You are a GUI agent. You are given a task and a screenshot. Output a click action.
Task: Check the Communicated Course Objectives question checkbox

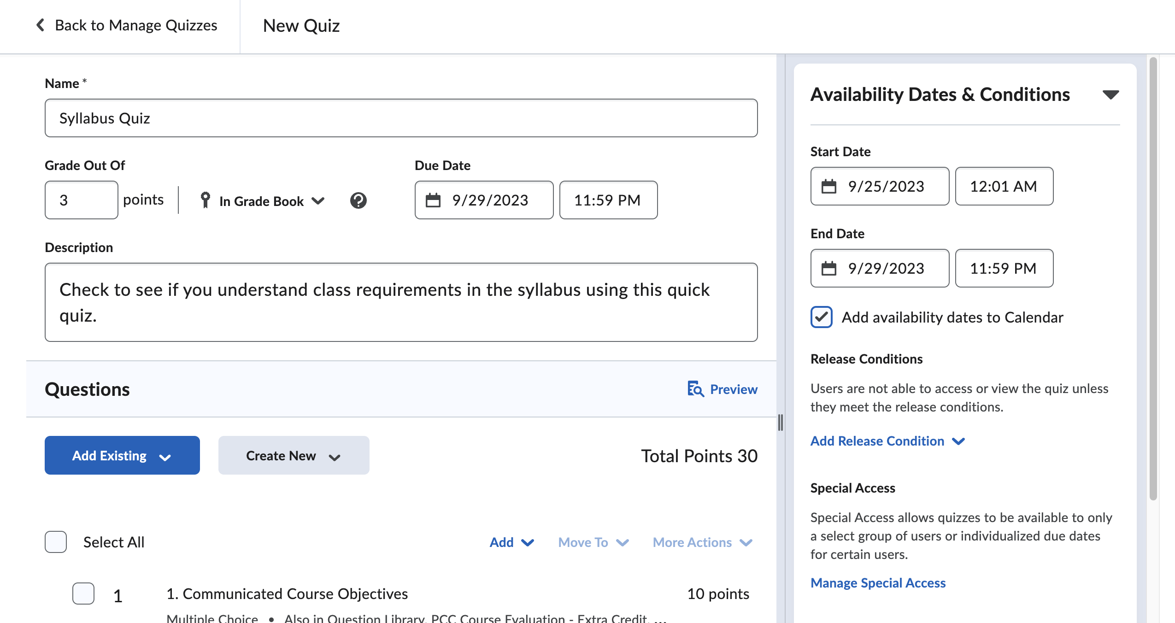(83, 594)
